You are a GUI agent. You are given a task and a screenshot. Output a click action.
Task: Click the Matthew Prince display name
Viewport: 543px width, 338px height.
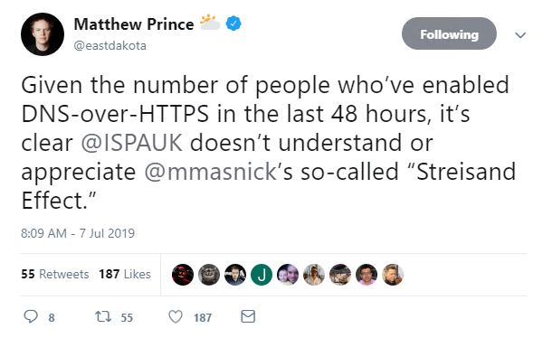(x=134, y=24)
